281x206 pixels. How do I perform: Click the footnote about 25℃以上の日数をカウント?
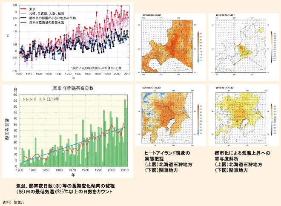[64, 192]
